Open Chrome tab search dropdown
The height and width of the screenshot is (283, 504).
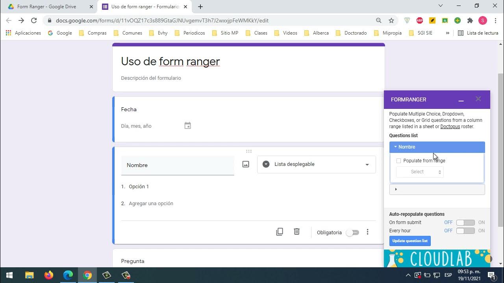point(441,6)
